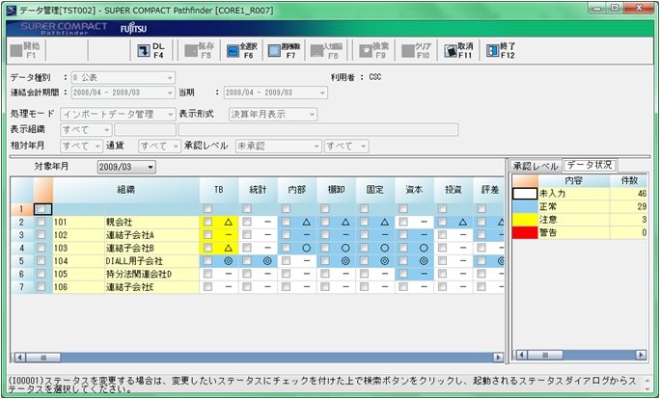Switch to the データ状況 tab
Image resolution: width=660 pixels, height=399 pixels.
coord(590,165)
